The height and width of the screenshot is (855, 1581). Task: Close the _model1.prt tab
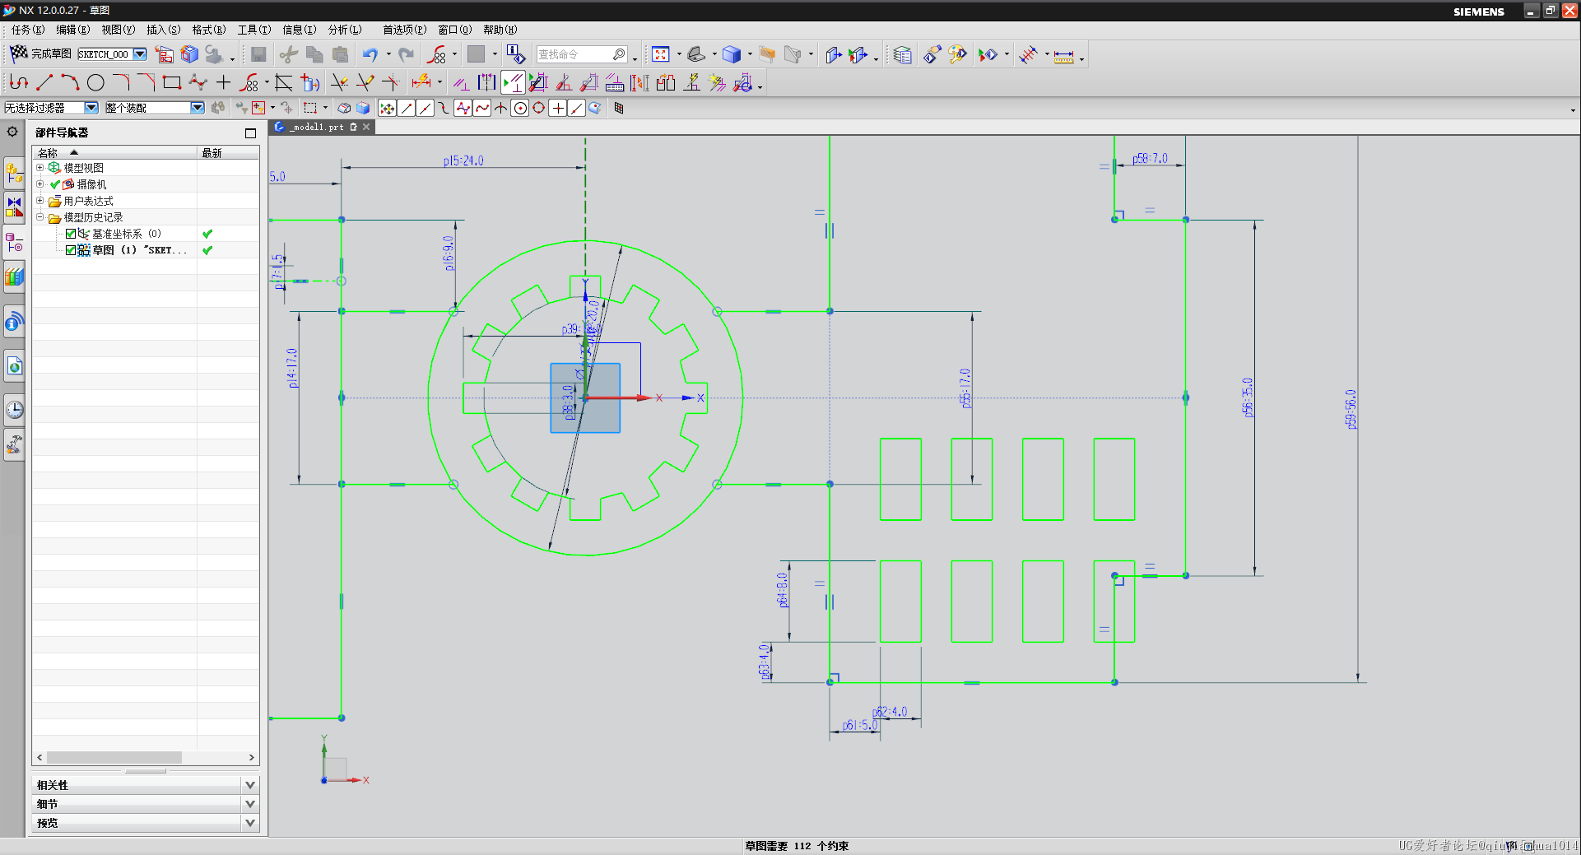tap(366, 127)
